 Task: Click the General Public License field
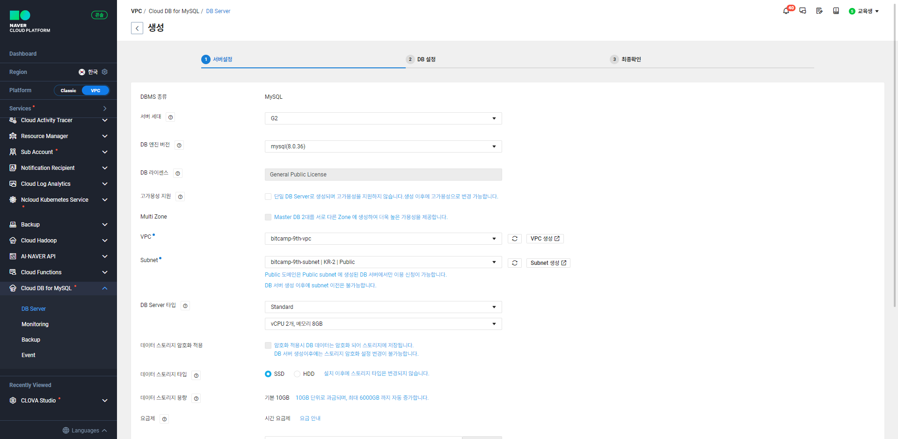pyautogui.click(x=383, y=175)
